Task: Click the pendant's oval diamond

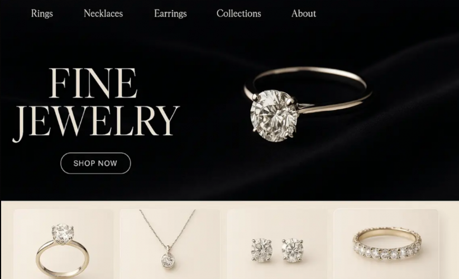Action: [168, 260]
